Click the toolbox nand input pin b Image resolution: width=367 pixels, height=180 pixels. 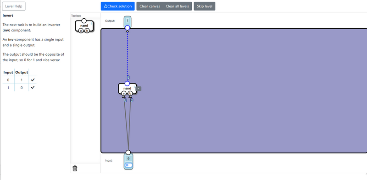tap(87, 31)
